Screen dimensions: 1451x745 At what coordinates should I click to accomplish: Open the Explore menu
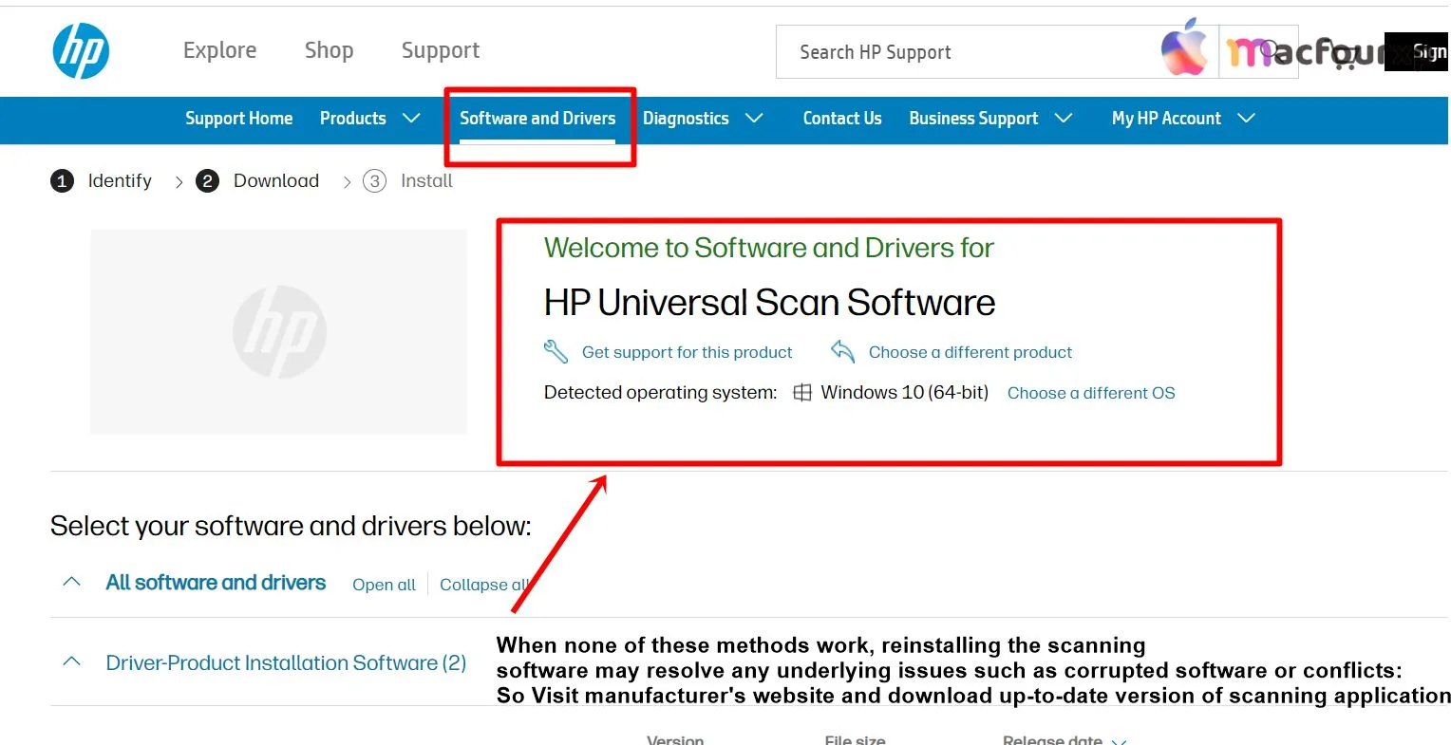point(219,50)
